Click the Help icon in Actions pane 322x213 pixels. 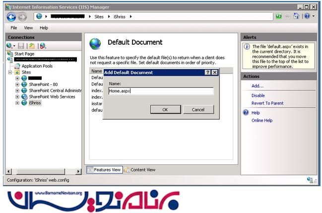pyautogui.click(x=246, y=113)
